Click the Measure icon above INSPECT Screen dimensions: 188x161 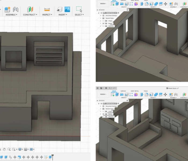tap(47, 9)
